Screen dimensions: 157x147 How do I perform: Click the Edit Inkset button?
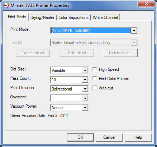[77, 53]
